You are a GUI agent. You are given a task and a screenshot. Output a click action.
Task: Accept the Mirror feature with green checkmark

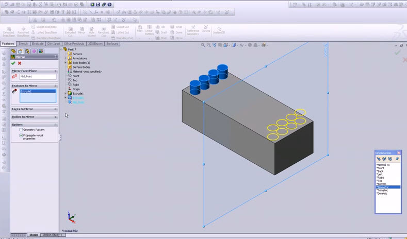[x=13, y=63]
